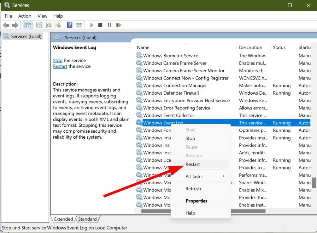Open the Properties toolbar icon
This screenshot has height=233, width=317.
point(39,25)
